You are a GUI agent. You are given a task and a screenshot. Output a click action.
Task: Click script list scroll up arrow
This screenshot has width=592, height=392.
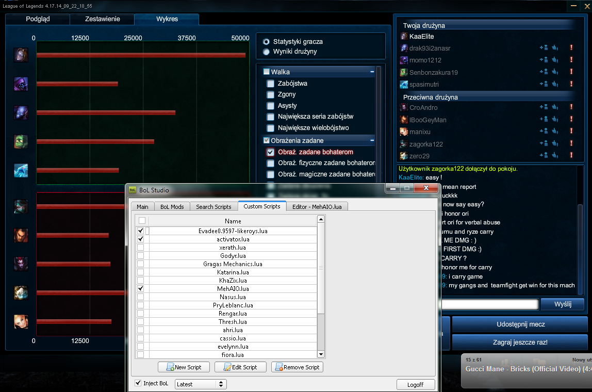(x=321, y=219)
